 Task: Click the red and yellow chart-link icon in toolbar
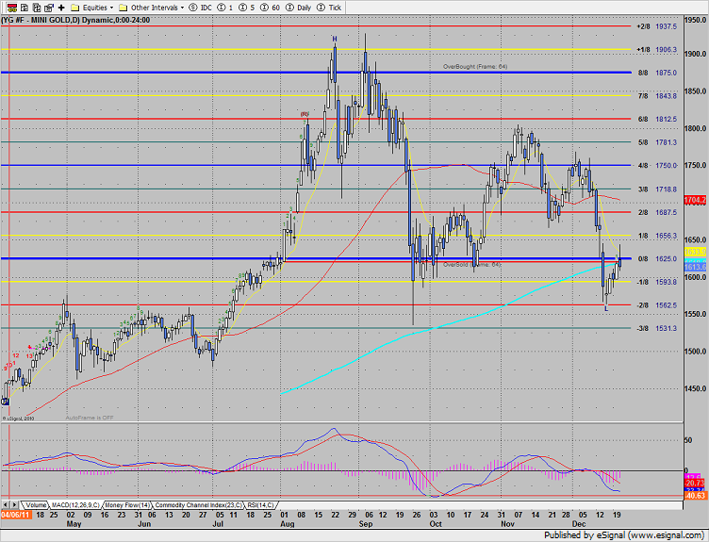point(11,8)
